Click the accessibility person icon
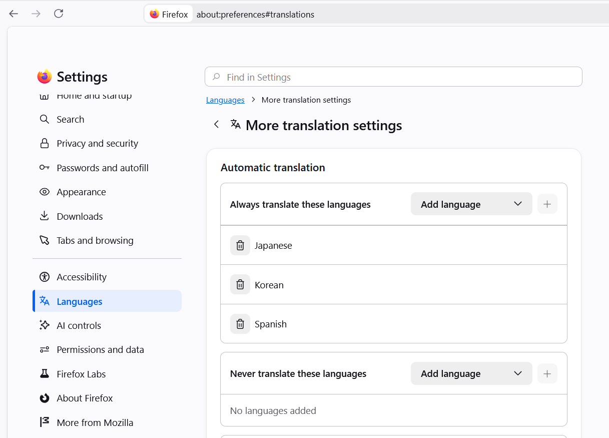Screen dimensions: 609x438 tap(45, 277)
